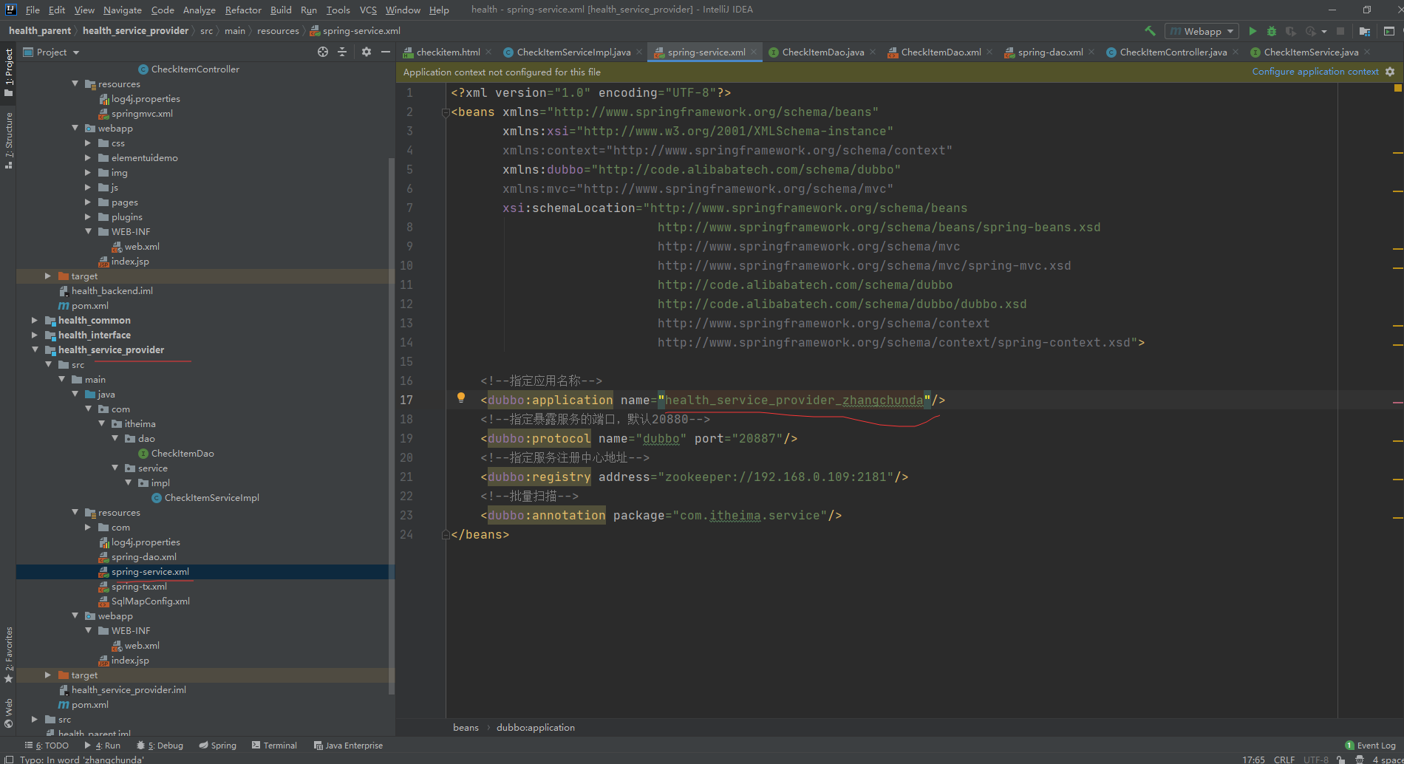Click the green Build Project hammer icon

[1150, 31]
